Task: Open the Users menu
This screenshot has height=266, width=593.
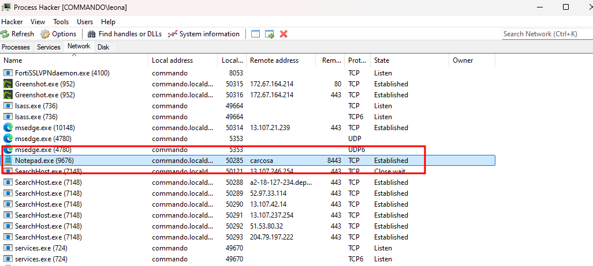Action: click(85, 21)
